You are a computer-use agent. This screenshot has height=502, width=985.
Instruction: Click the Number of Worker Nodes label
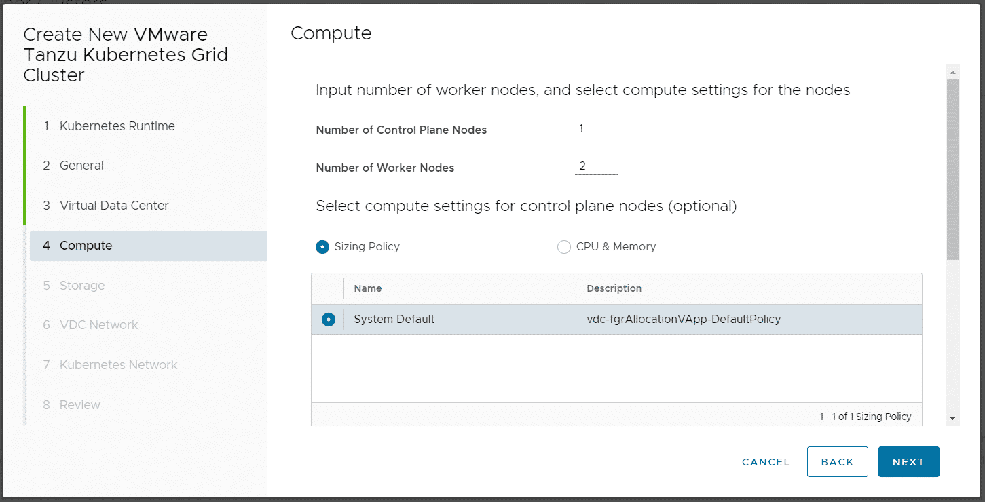385,168
